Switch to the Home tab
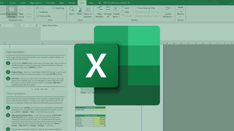Viewport: 234px width, 131px height. [x=12, y=3]
